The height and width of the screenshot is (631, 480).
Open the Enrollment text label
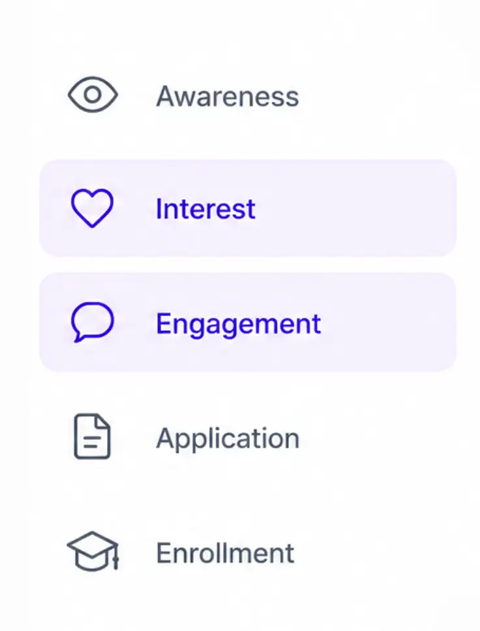tap(225, 553)
